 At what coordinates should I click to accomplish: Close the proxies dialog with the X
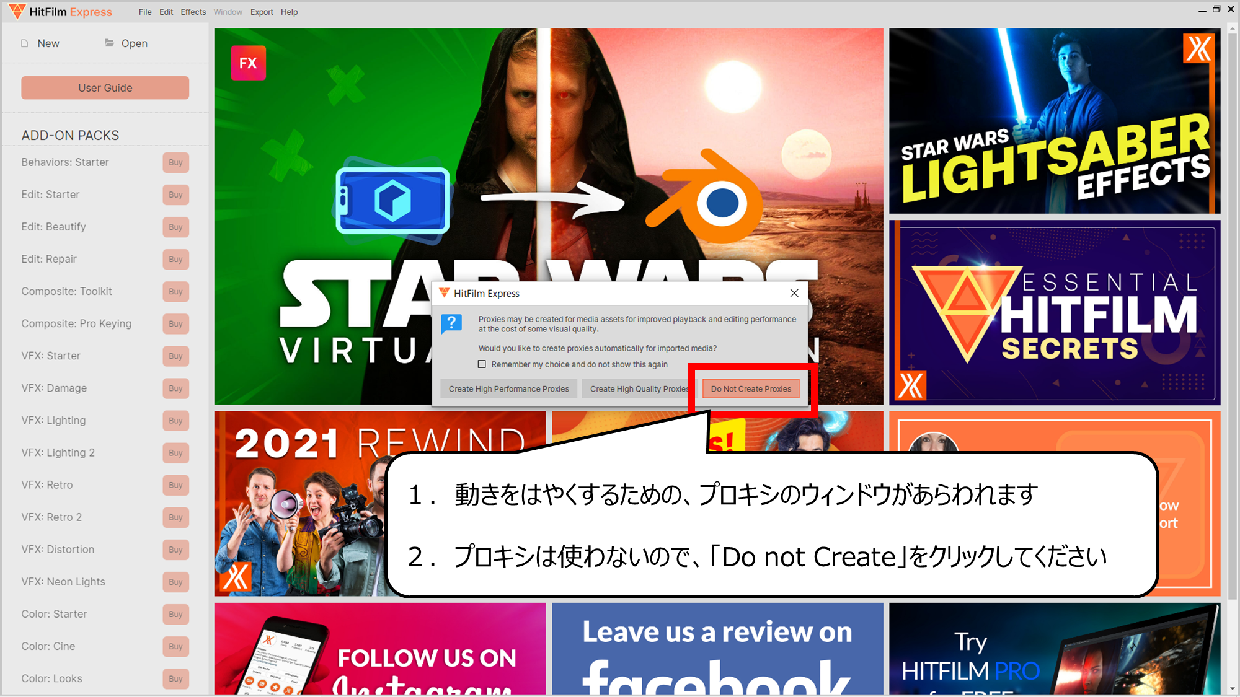pyautogui.click(x=794, y=293)
